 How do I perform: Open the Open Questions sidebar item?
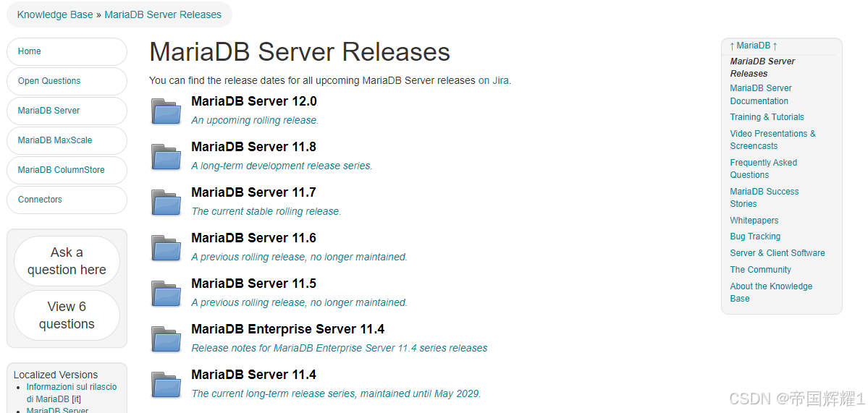[x=67, y=81]
